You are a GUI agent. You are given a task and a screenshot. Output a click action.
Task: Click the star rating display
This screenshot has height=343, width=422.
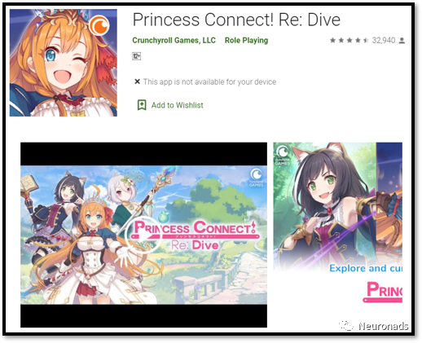click(349, 41)
